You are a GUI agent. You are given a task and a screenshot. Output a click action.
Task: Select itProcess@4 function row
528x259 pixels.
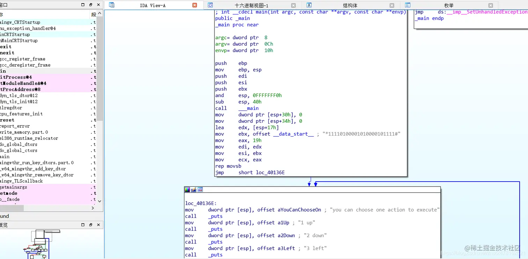(x=48, y=77)
